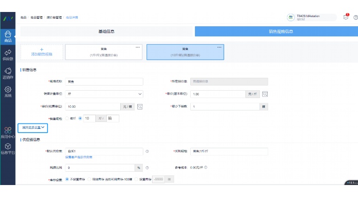This screenshot has height=197, width=358.
Task: Expand 展开更多设置
Action: [33, 128]
